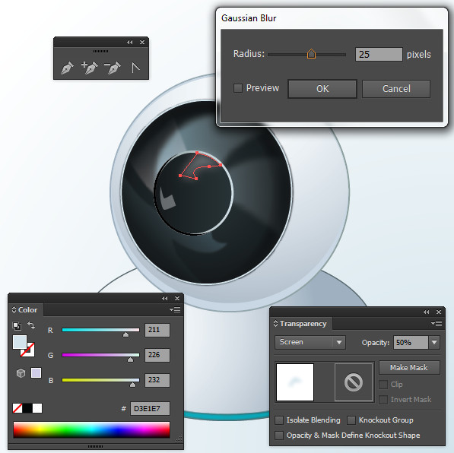Click the default fill and stroke icon
Screen dimensions: 454x453
(x=17, y=326)
